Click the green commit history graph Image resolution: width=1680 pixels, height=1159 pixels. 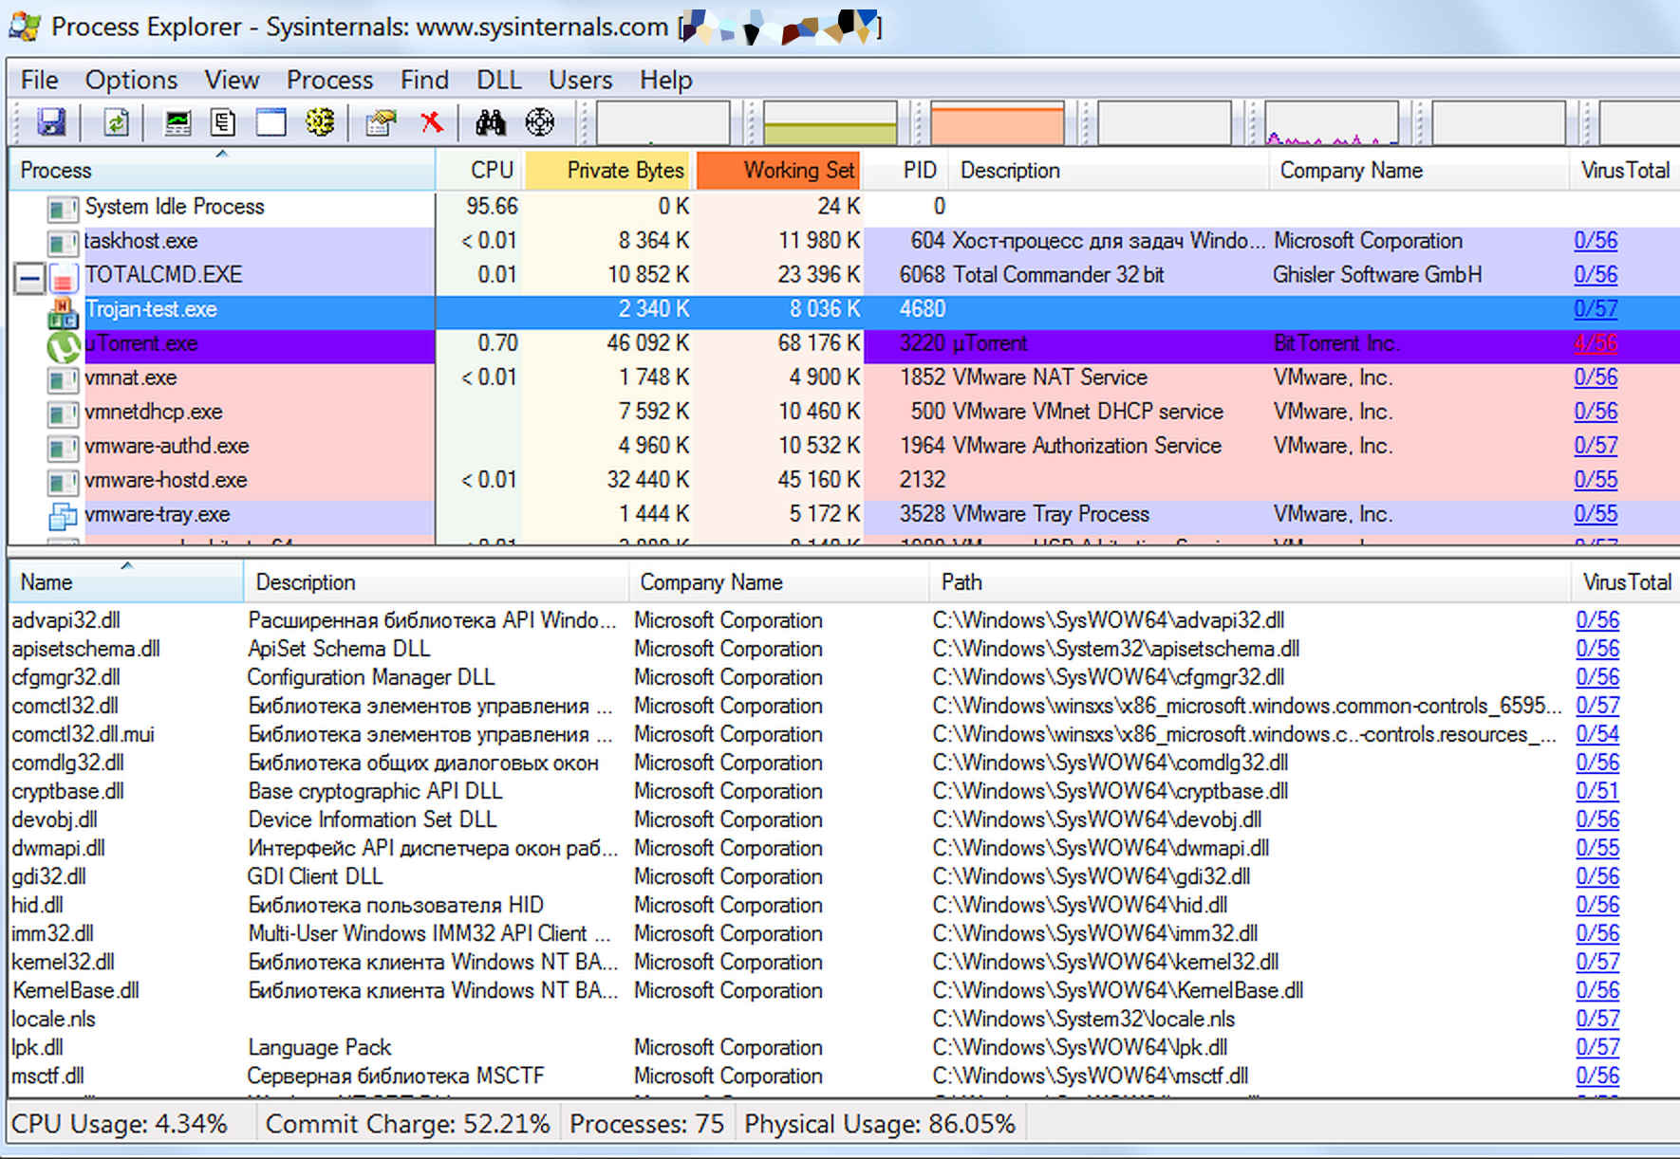pos(831,122)
